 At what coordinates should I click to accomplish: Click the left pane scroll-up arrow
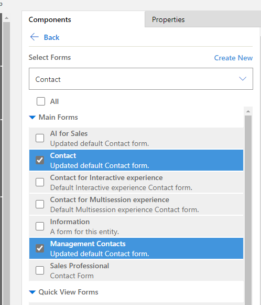coord(6,18)
